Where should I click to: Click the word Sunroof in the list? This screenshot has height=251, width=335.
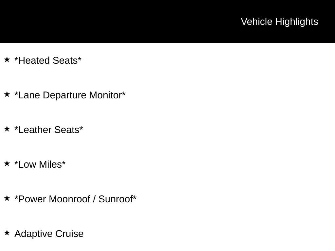pyautogui.click(x=116, y=199)
